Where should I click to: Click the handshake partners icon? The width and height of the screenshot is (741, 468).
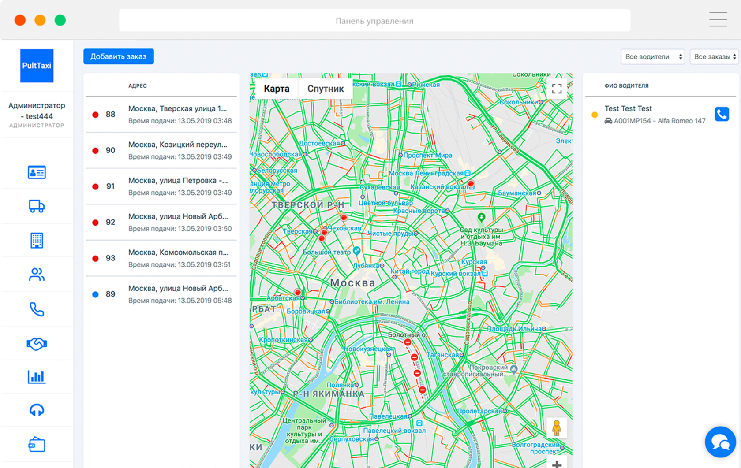(x=37, y=344)
